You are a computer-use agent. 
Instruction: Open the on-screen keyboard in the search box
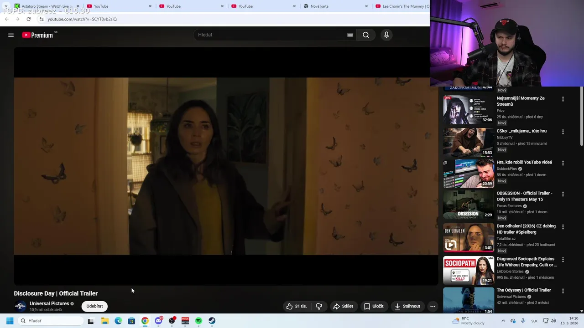(350, 35)
